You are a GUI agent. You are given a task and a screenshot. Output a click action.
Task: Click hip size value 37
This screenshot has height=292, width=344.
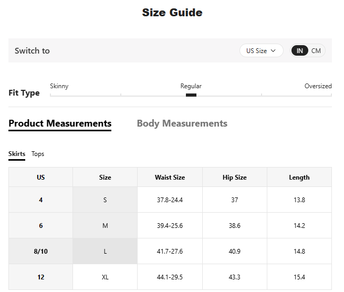click(x=235, y=200)
